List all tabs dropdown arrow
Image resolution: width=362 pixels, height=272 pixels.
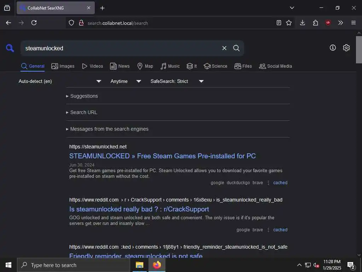click(292, 8)
